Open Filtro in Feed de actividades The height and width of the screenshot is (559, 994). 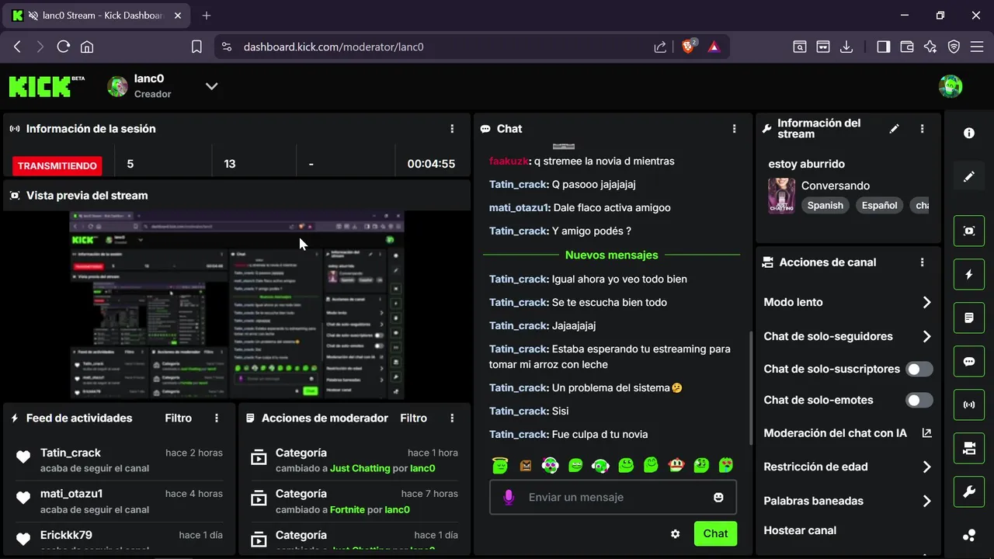click(179, 418)
